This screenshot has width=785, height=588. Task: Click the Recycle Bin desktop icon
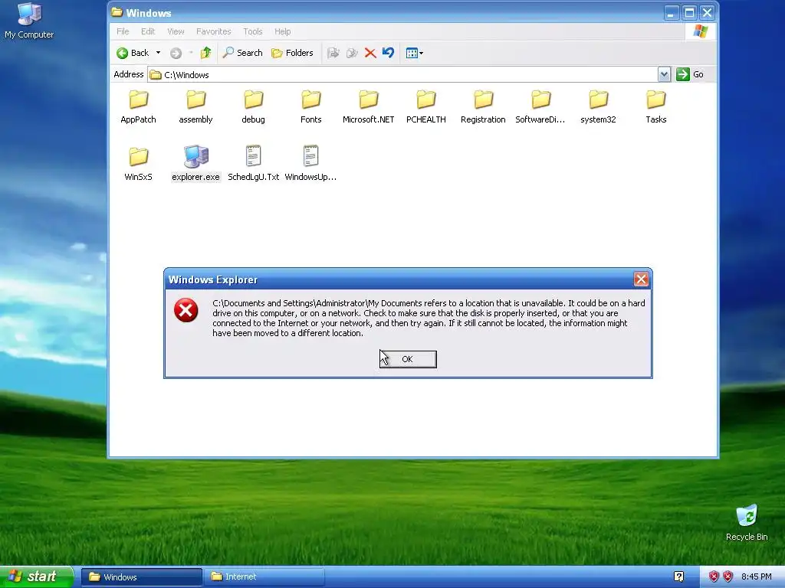(x=747, y=523)
